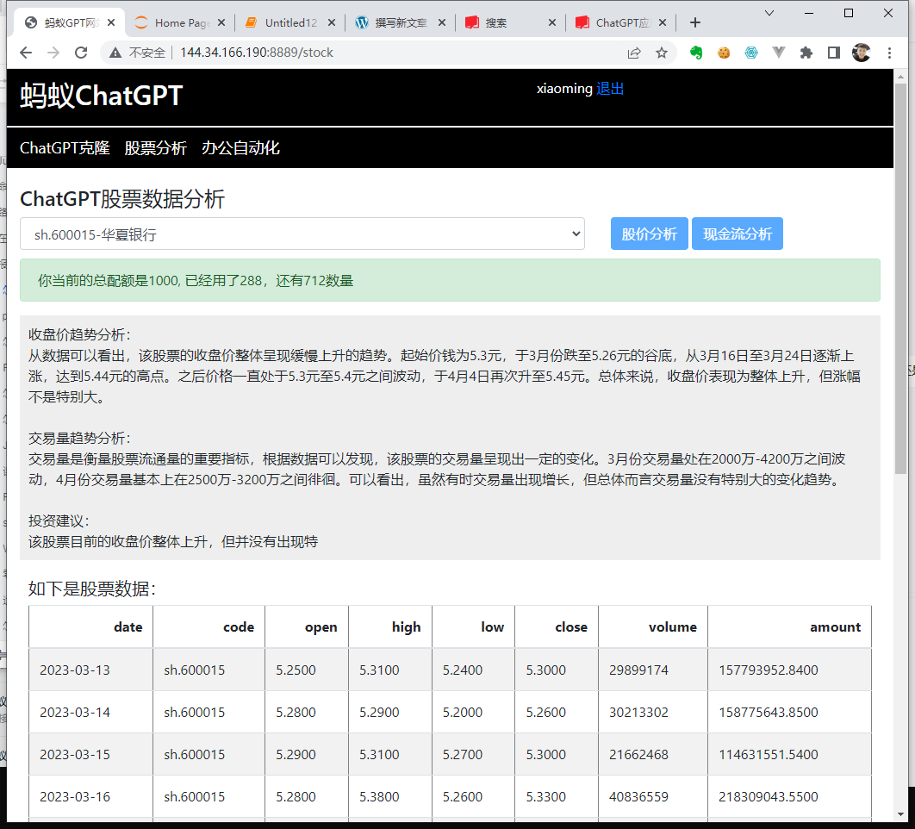
Task: Open the Chrome profile avatar
Action: tap(862, 53)
